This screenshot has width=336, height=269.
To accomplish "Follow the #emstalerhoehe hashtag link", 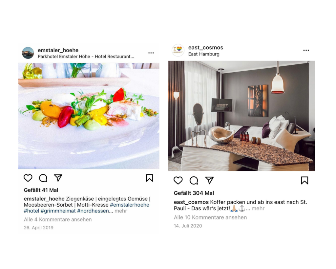I will [130, 205].
